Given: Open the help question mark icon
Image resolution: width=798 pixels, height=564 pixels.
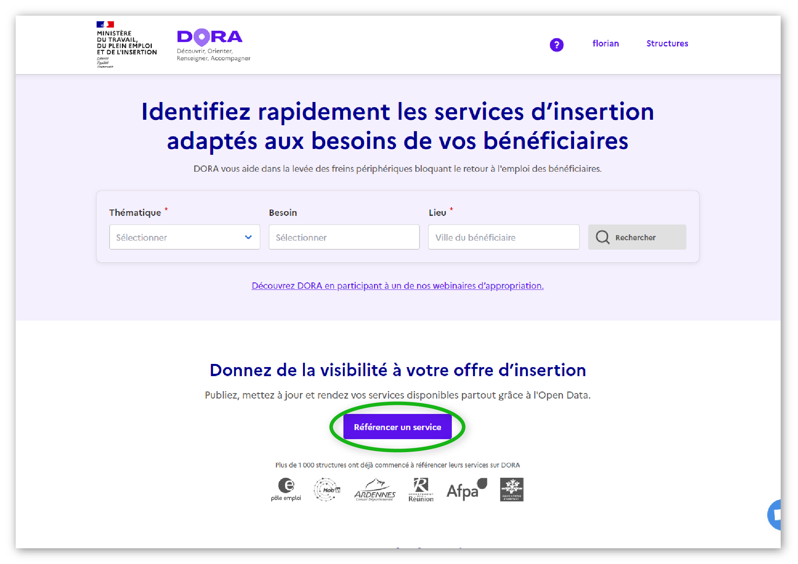Looking at the screenshot, I should tap(556, 45).
